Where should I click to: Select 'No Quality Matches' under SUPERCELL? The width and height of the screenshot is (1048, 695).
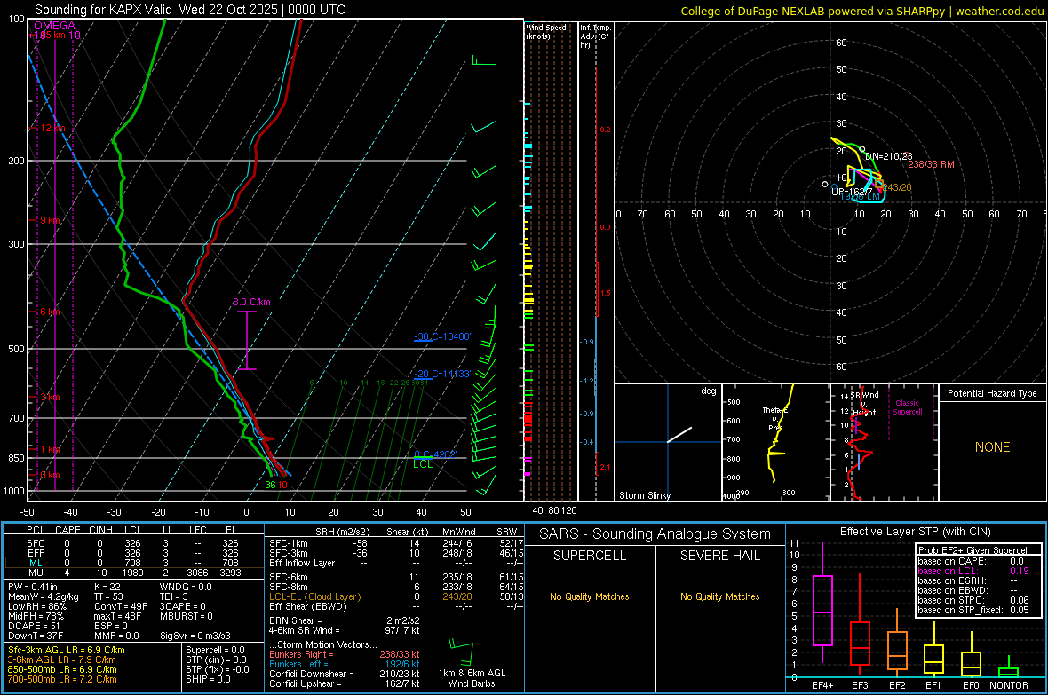(590, 596)
